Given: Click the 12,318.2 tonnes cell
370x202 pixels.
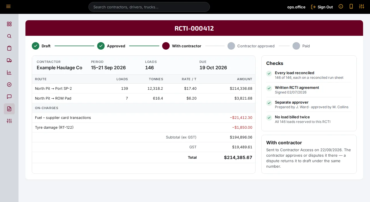Looking at the screenshot, I should (155, 89).
